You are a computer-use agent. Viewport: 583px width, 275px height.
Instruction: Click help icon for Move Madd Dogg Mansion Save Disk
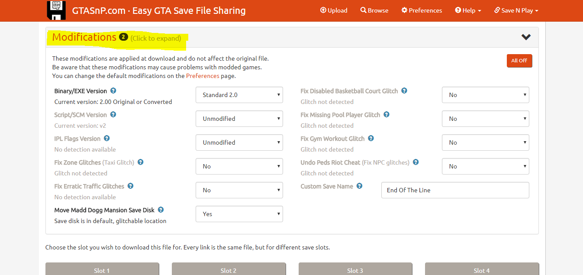(161, 210)
